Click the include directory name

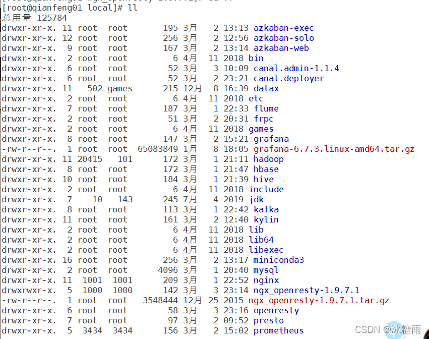266,190
